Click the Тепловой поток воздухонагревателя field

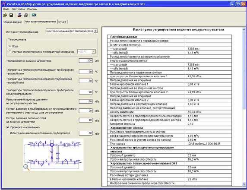coord(85,60)
